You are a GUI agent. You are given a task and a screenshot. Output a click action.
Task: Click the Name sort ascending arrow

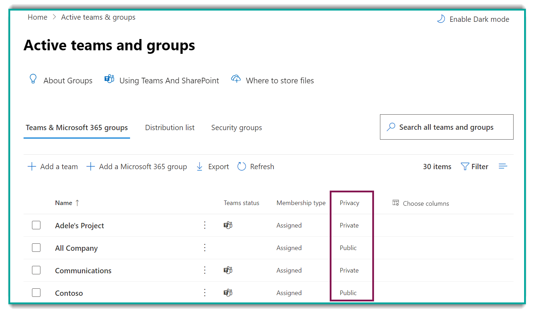coord(77,203)
